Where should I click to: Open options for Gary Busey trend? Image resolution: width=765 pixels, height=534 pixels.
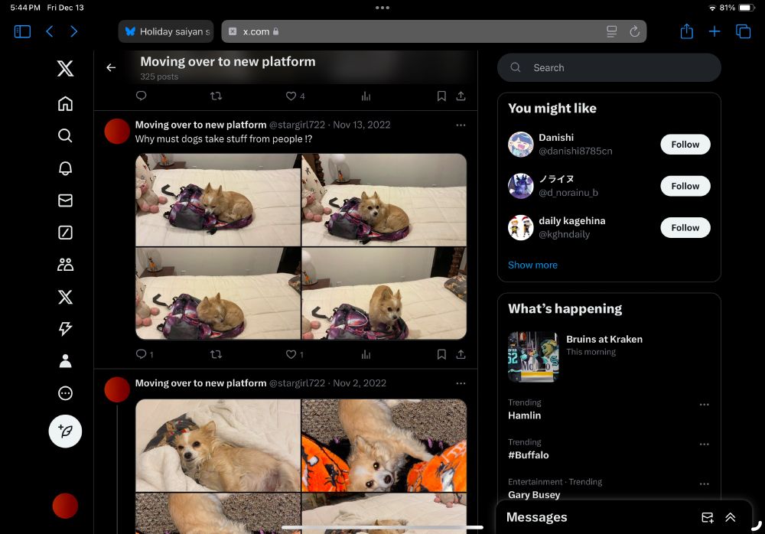(x=704, y=484)
